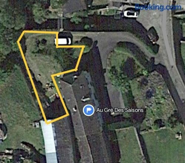Image resolution: width=185 pixels, height=163 pixels.
Task: Click the small bench object on bottom-right lawn
Action: tap(179, 136)
